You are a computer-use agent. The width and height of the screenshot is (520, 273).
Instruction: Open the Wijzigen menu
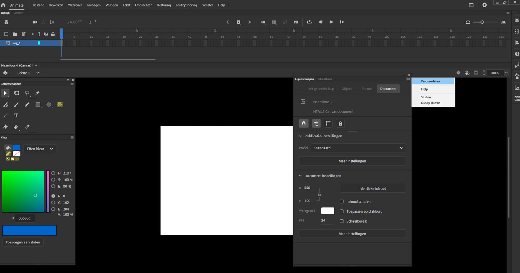coord(112,5)
